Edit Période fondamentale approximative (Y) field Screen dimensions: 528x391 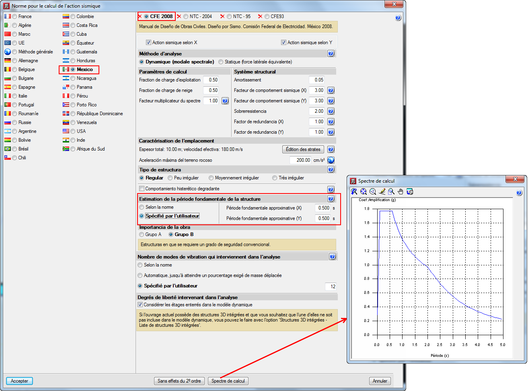tap(323, 218)
